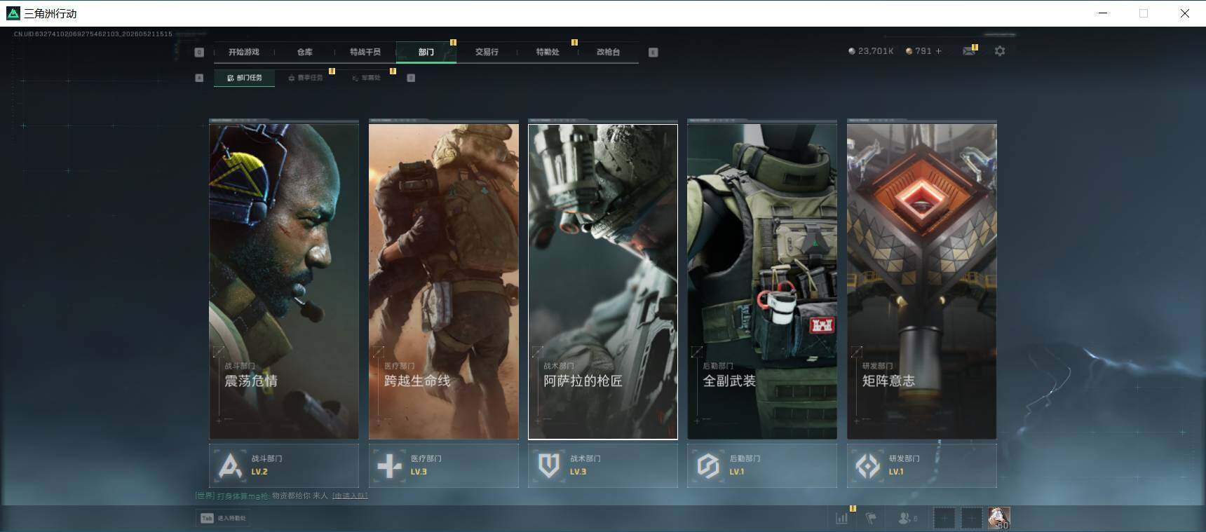Click the 三角洲行动 app logo in title bar
Screen dimensions: 1206x532
click(x=13, y=13)
